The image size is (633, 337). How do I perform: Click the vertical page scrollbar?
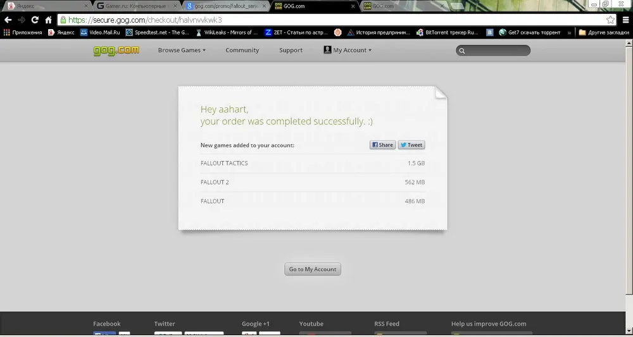(630, 169)
